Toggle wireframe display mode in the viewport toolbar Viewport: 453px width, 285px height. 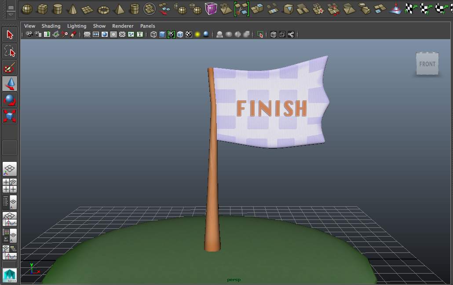click(x=153, y=34)
